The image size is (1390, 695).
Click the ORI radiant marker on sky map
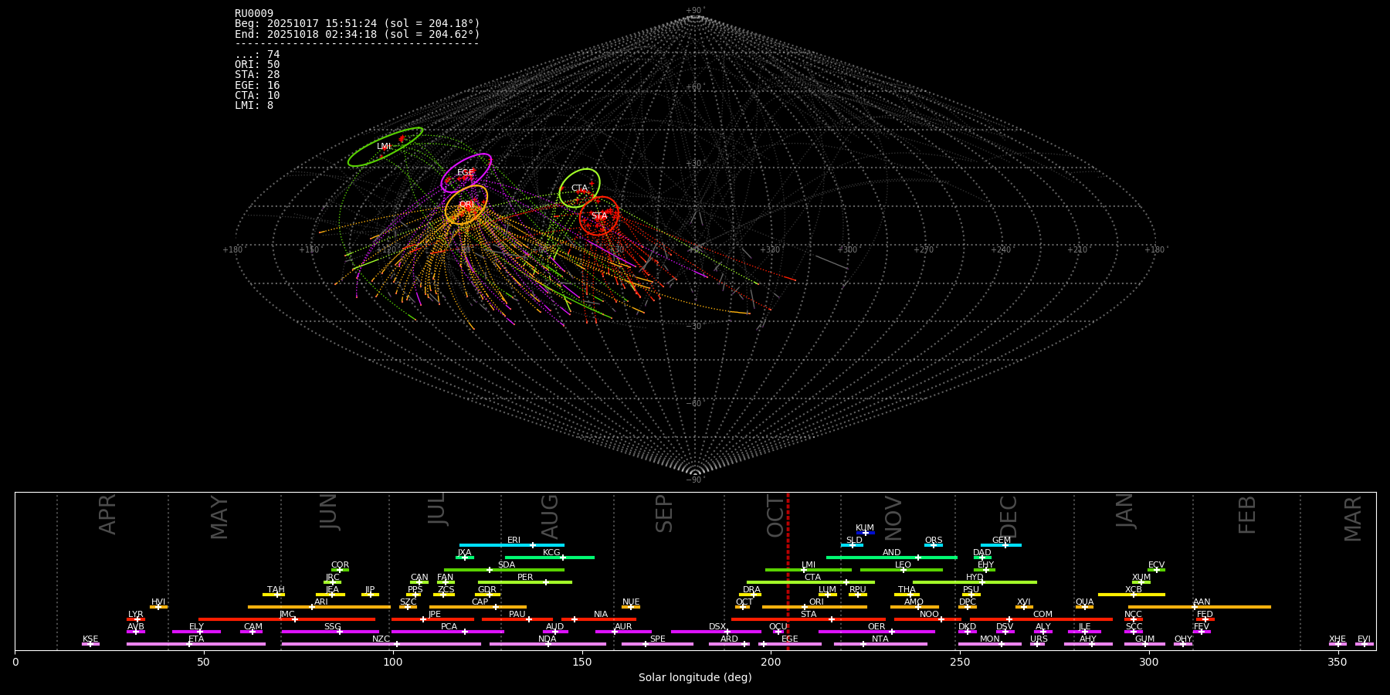pyautogui.click(x=466, y=205)
